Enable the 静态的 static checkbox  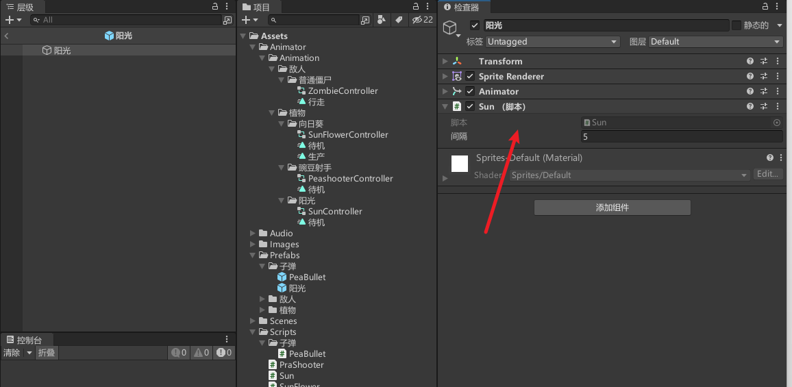[737, 25]
